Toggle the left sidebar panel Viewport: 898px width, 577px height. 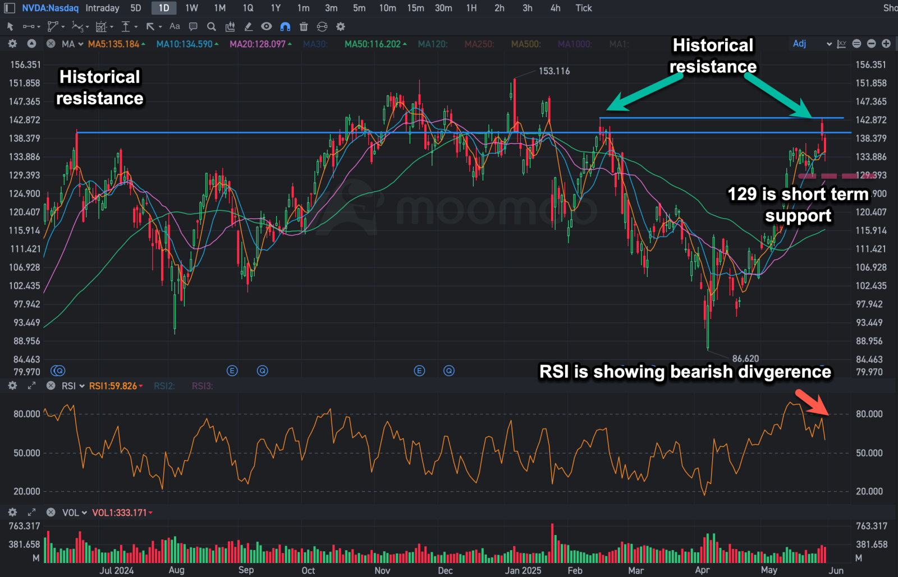[10, 8]
